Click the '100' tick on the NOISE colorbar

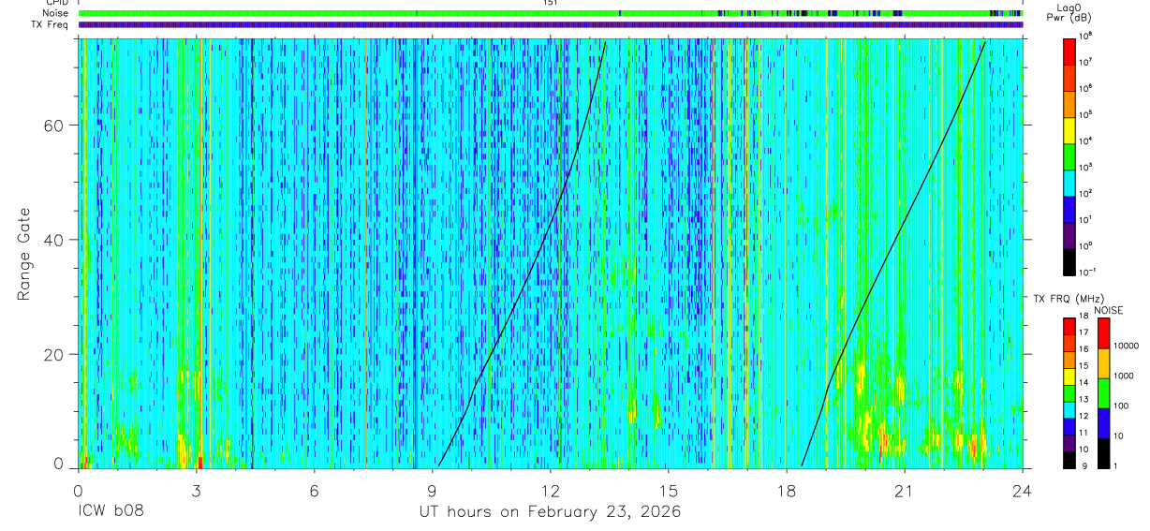(x=1122, y=406)
